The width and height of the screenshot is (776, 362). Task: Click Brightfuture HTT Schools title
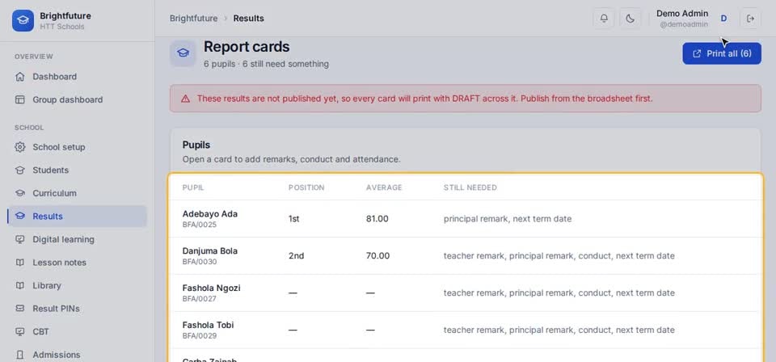65,21
